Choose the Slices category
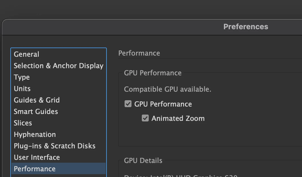 [x=23, y=123]
